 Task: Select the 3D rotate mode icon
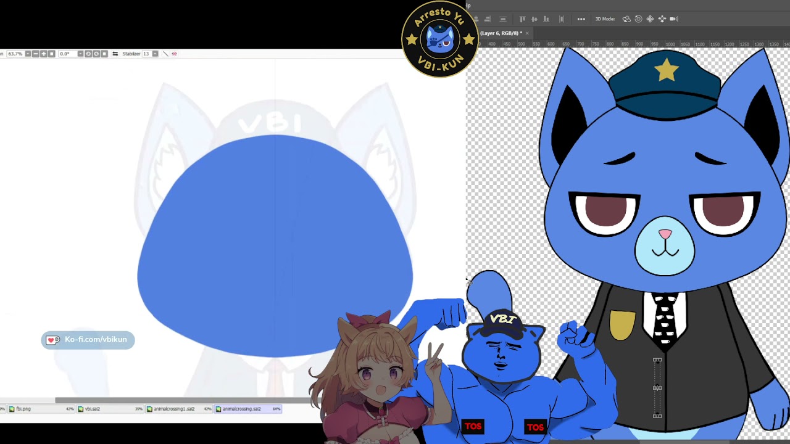tap(626, 19)
